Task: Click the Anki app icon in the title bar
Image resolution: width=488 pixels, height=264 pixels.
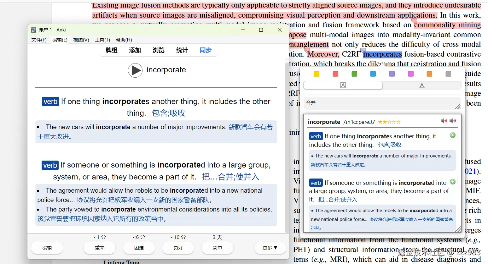Action: click(x=33, y=30)
